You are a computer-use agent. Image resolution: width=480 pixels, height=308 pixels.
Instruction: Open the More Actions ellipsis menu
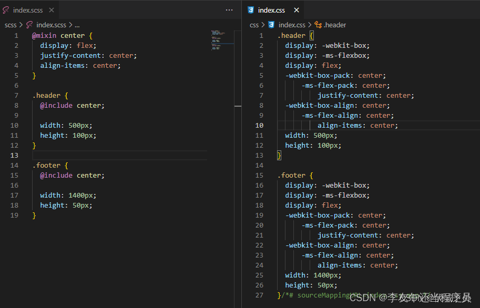[x=229, y=9]
